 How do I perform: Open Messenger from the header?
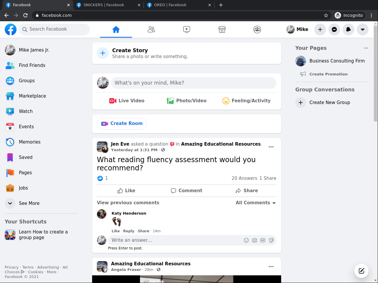[334, 29]
